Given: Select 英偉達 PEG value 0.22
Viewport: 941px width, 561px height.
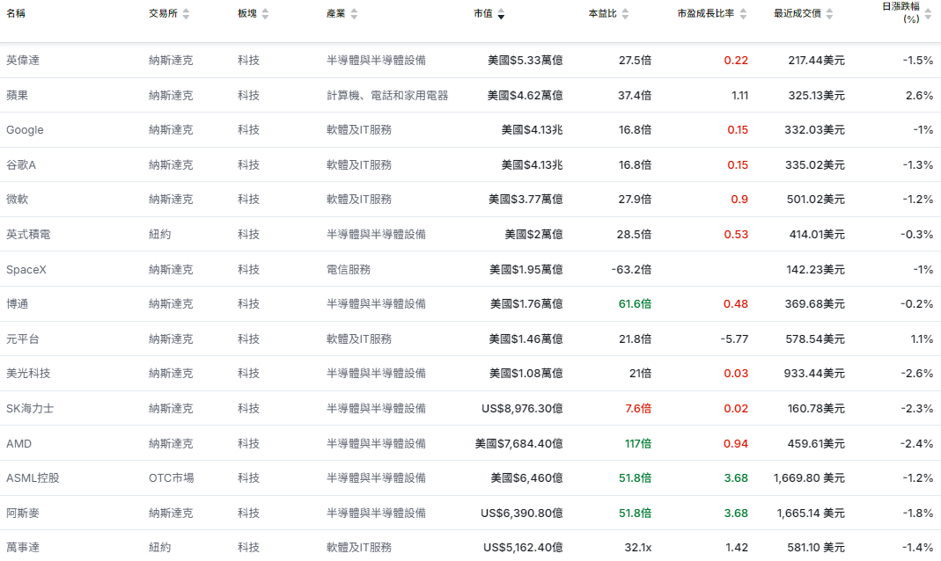Looking at the screenshot, I should 737,60.
